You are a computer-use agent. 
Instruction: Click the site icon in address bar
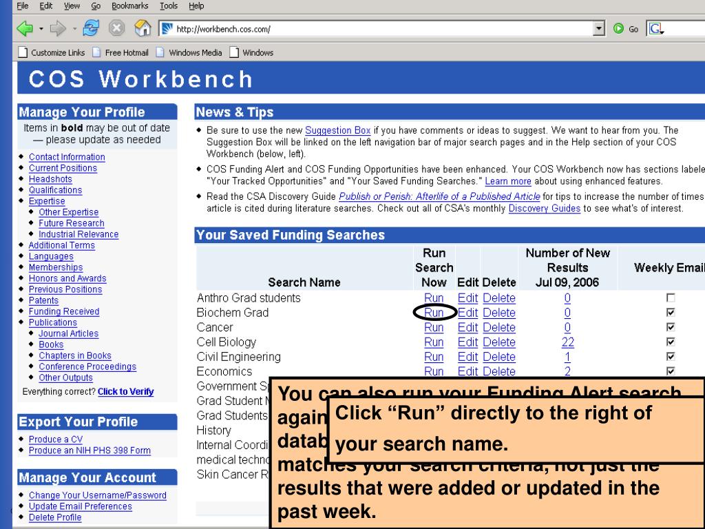167,29
